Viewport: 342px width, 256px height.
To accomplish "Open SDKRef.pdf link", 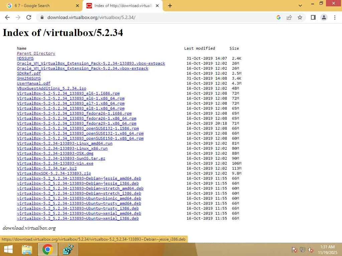I will pyautogui.click(x=29, y=73).
